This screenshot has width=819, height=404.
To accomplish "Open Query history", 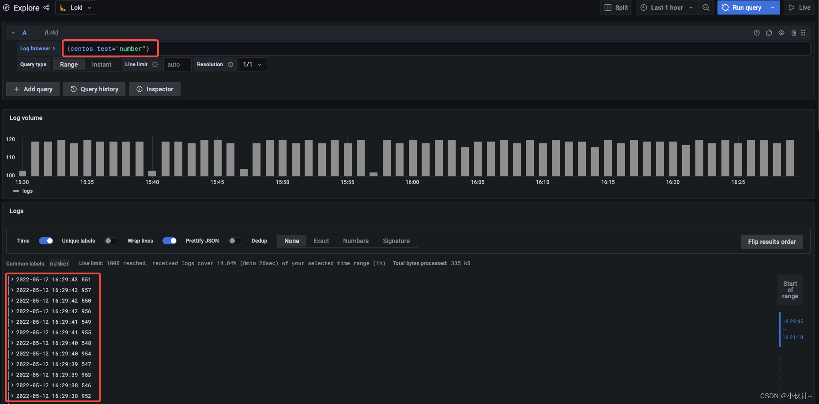I will pos(94,89).
